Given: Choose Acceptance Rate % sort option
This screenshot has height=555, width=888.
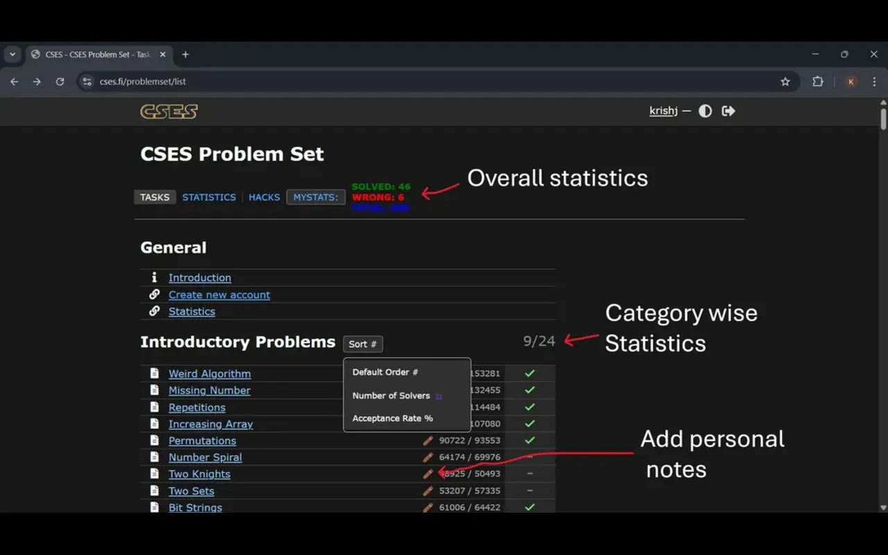Looking at the screenshot, I should pyautogui.click(x=392, y=418).
